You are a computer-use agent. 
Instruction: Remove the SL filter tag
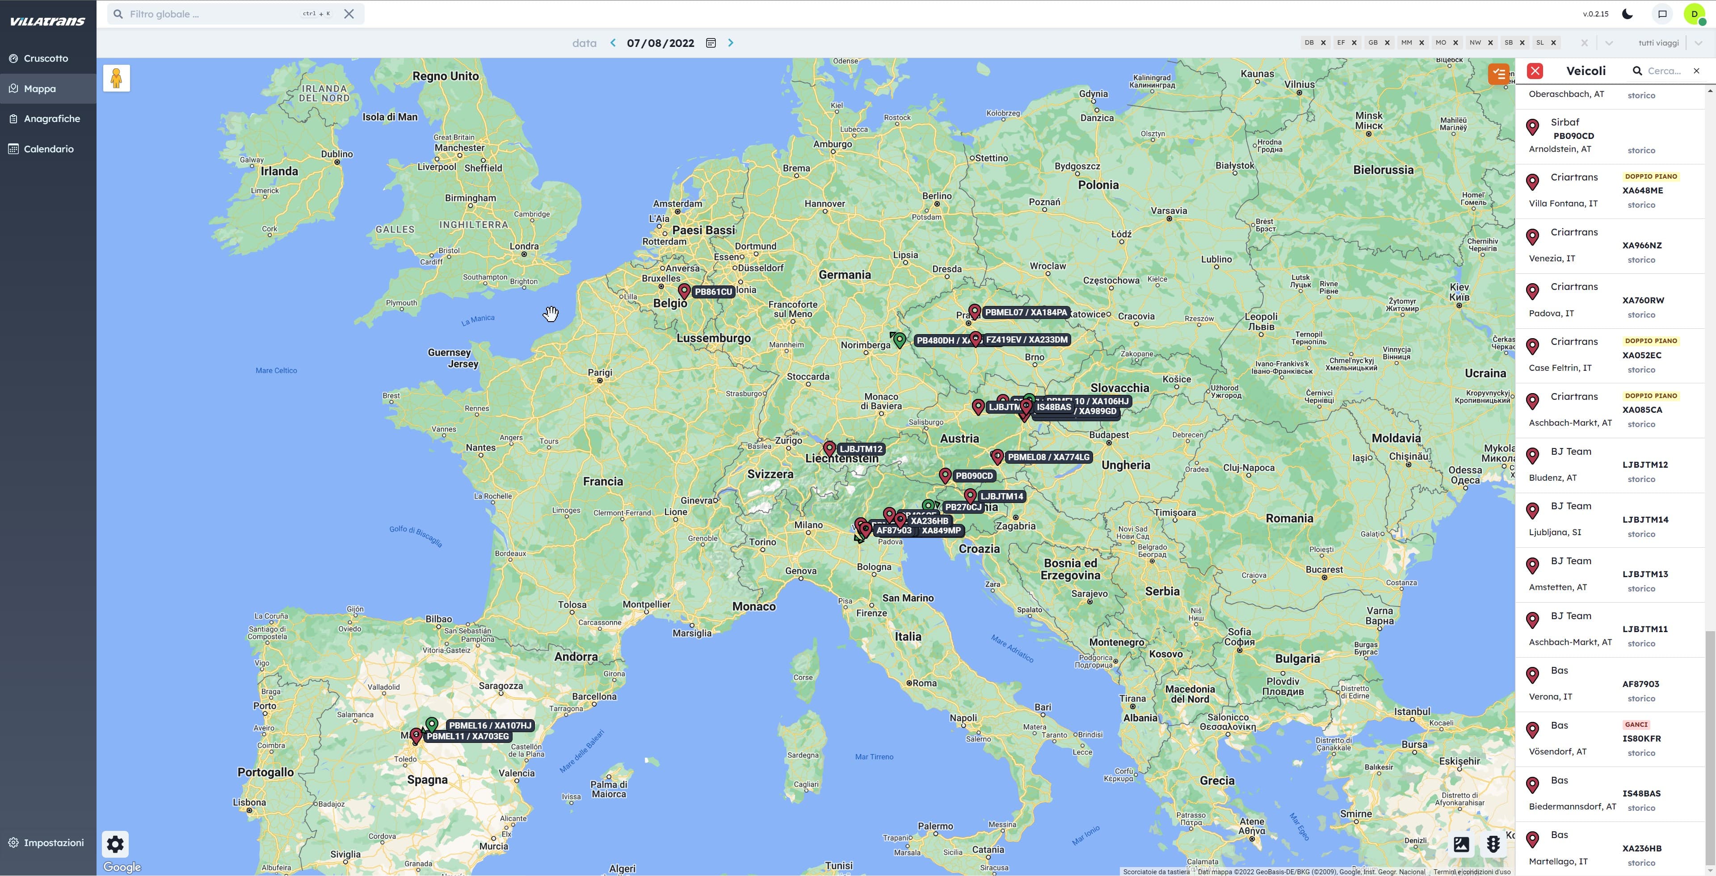1554,42
